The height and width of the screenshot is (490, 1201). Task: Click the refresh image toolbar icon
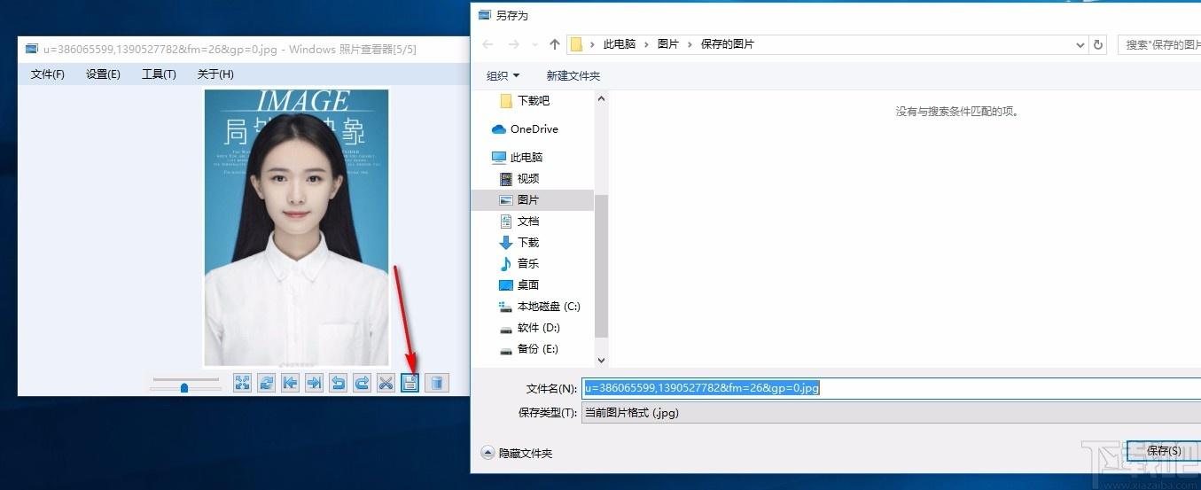[266, 383]
